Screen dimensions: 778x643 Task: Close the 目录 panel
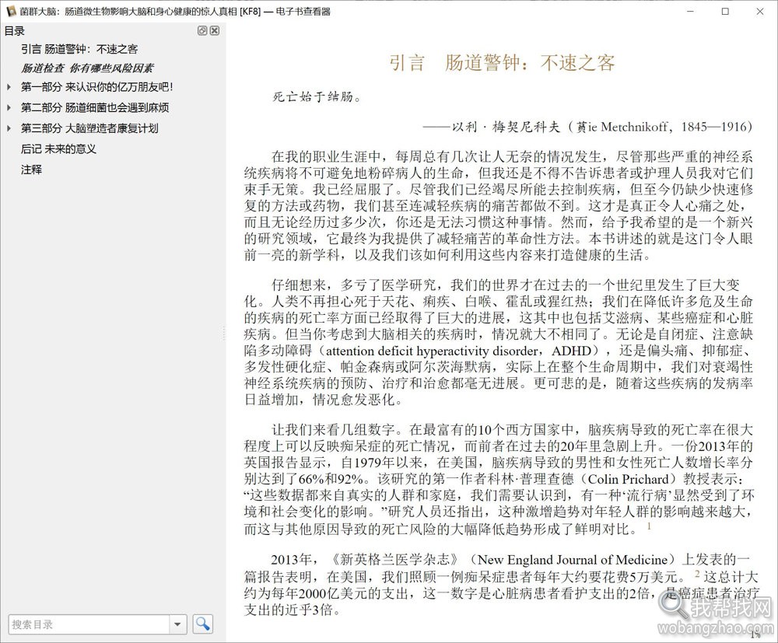pyautogui.click(x=215, y=31)
